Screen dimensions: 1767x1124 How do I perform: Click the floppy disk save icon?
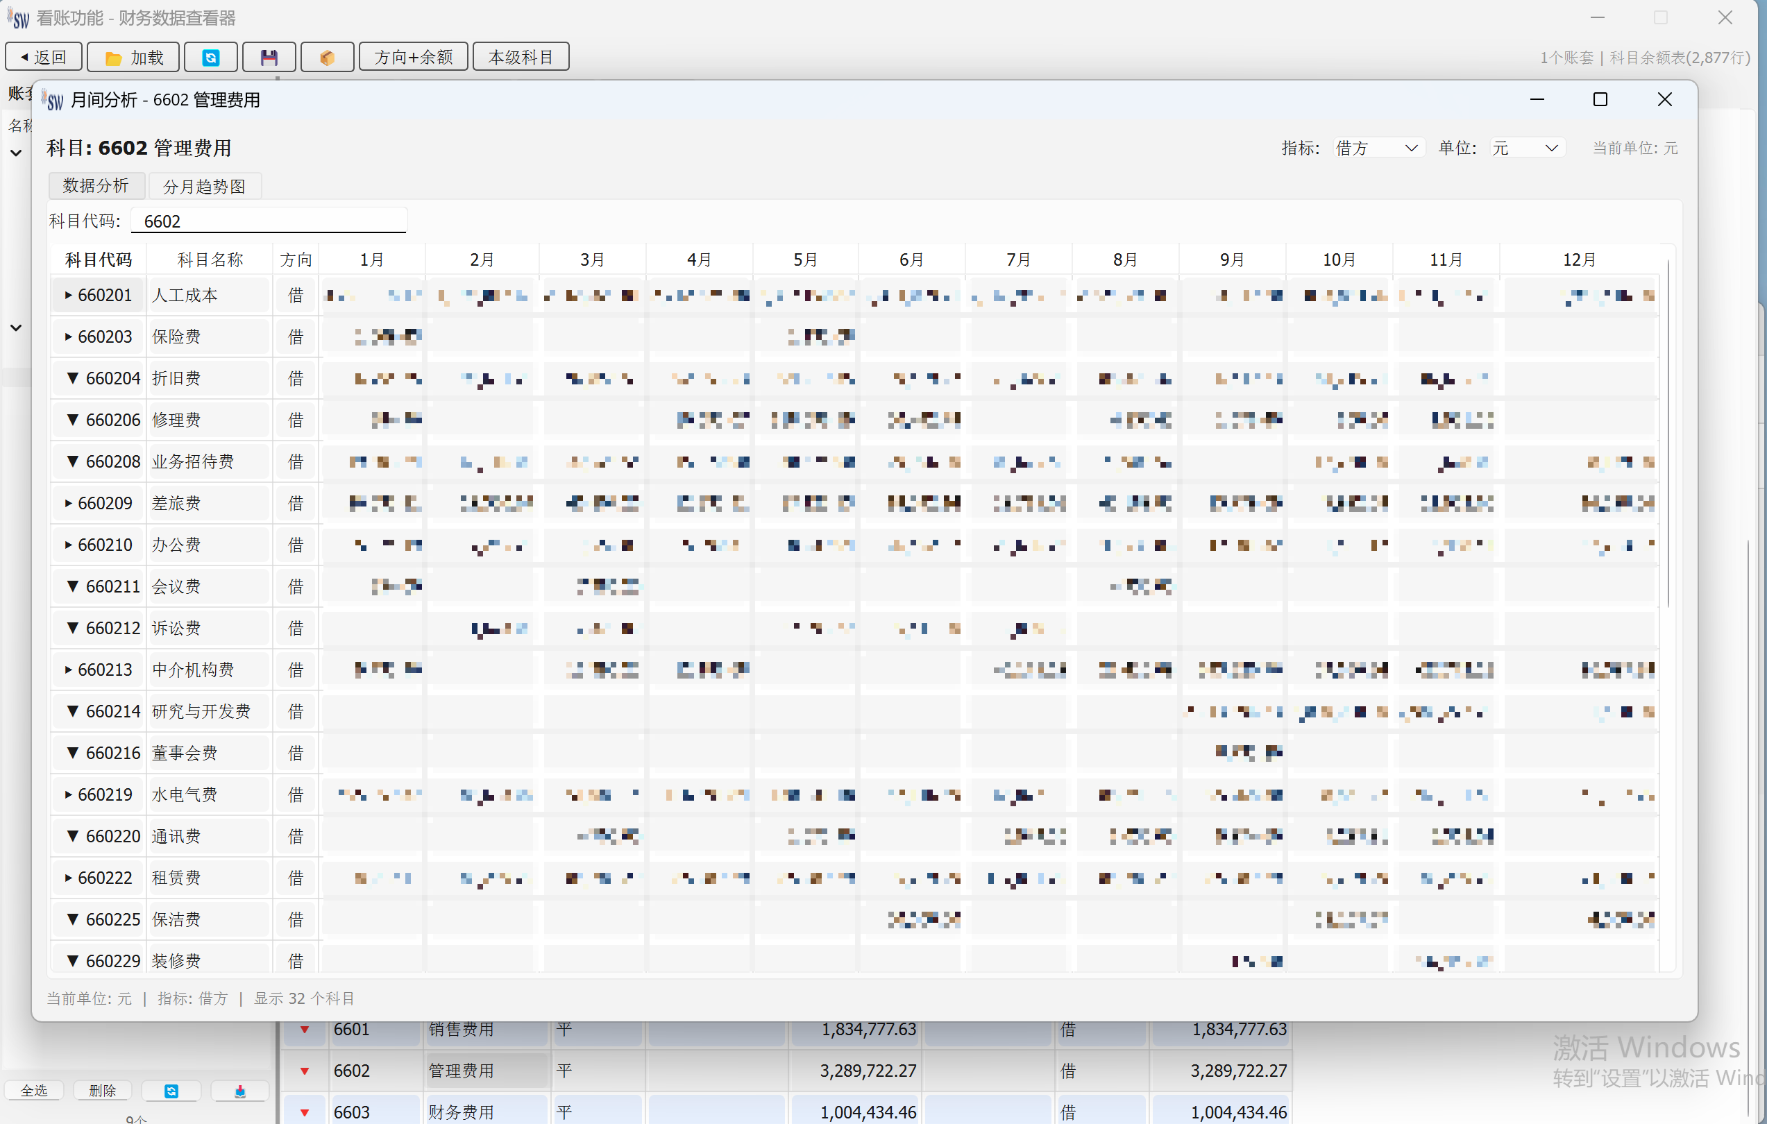pos(269,57)
